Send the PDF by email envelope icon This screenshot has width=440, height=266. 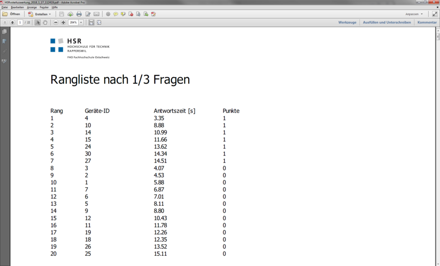[96, 14]
